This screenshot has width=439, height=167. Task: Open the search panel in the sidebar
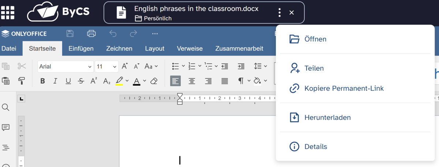5,107
